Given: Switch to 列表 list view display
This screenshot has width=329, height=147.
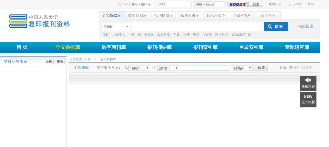Looking at the screenshot, I should [x=294, y=68].
